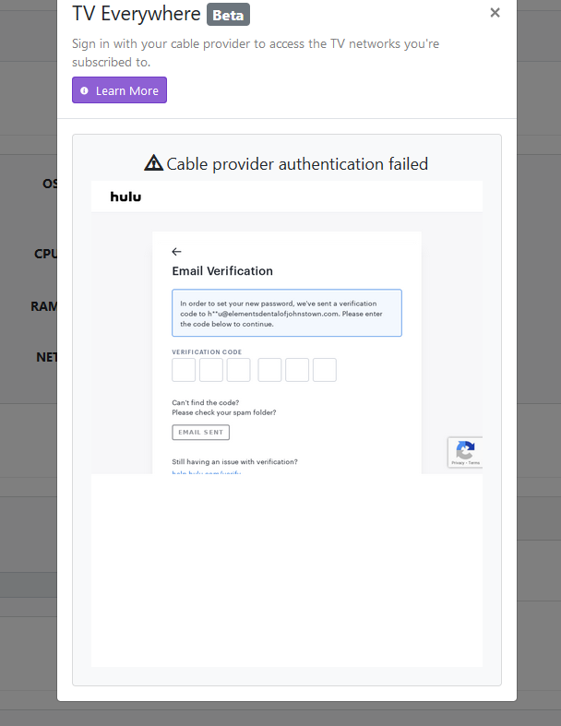Select the sixth verification code box
Screen dimensions: 561x726
(325, 370)
